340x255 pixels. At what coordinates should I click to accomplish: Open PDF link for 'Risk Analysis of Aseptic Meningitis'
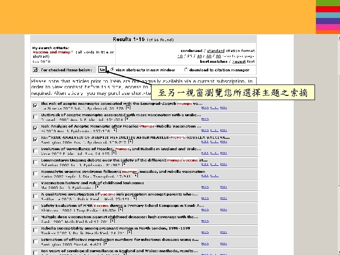223,130
